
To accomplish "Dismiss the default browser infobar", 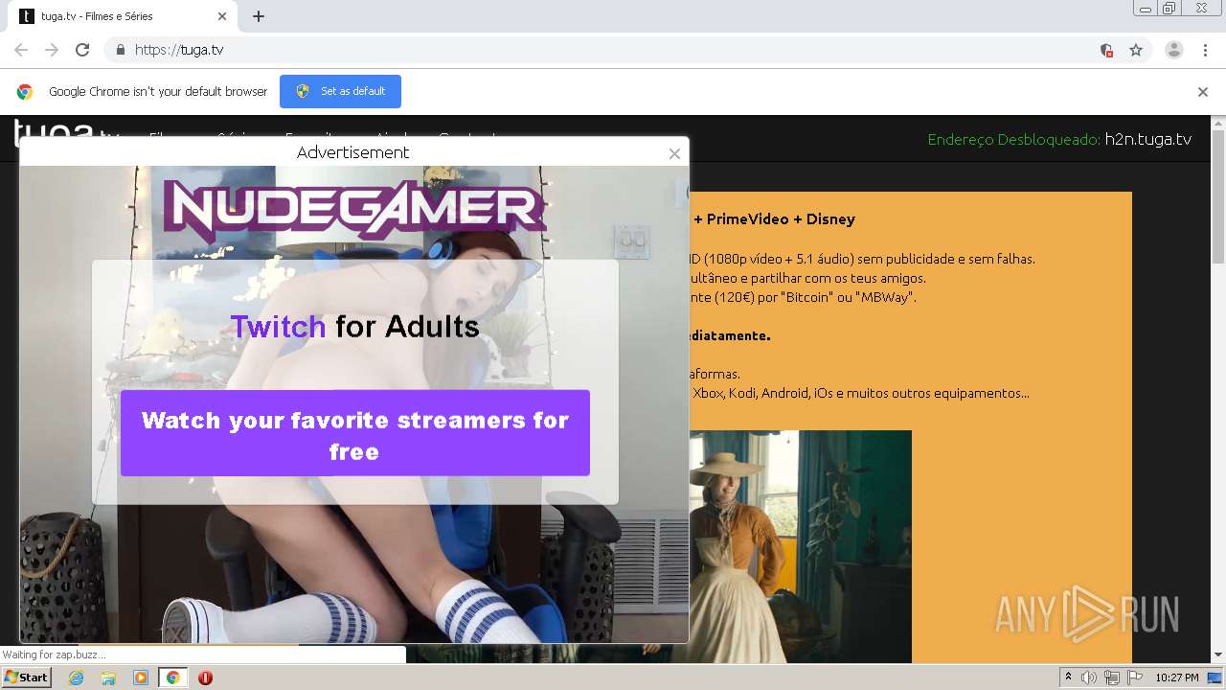I will [x=1203, y=92].
